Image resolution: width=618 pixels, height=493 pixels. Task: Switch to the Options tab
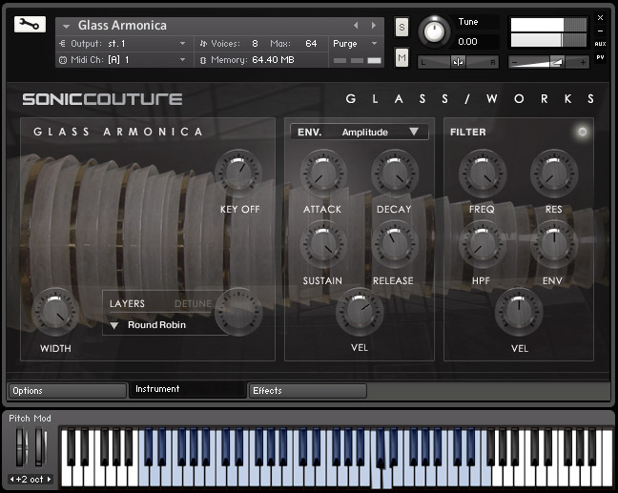point(68,391)
